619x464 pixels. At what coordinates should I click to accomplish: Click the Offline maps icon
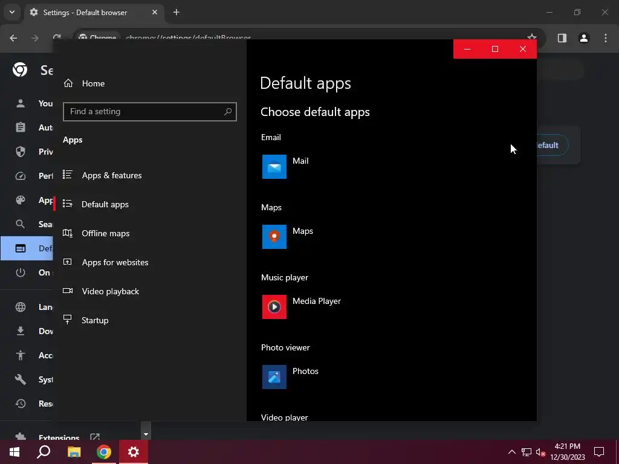[x=68, y=233]
